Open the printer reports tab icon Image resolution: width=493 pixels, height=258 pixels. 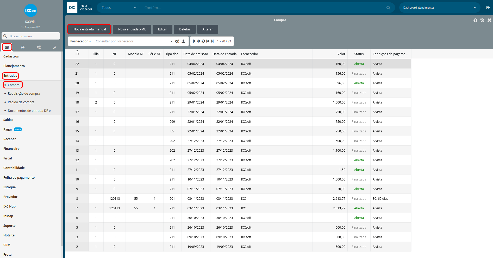(x=23, y=47)
